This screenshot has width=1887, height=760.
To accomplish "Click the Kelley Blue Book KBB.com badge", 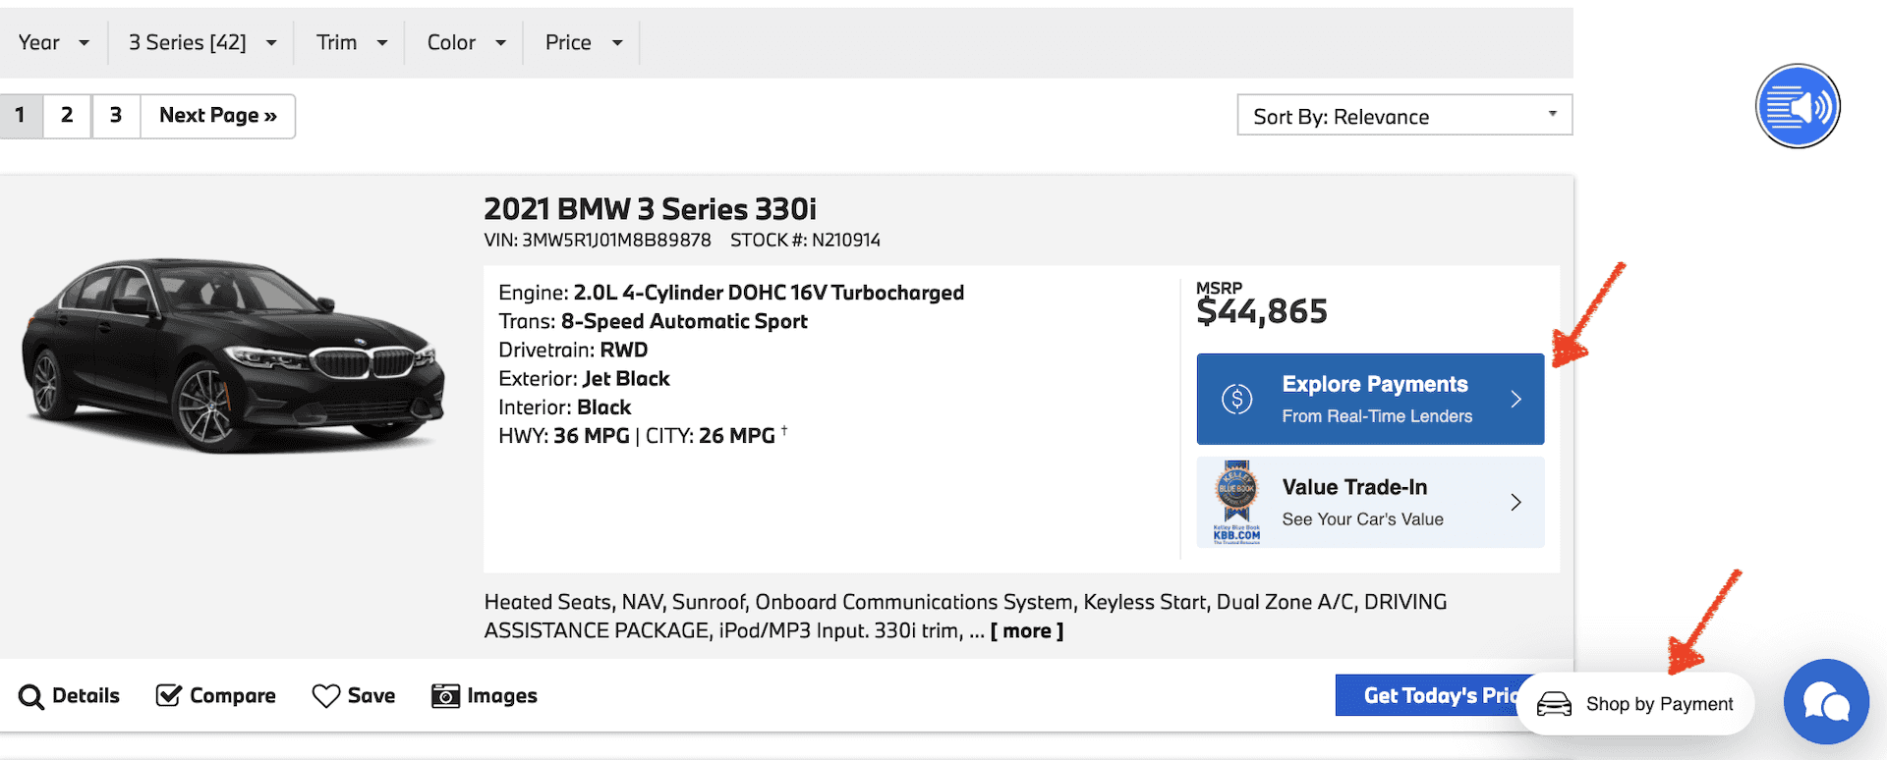I will coord(1236,502).
